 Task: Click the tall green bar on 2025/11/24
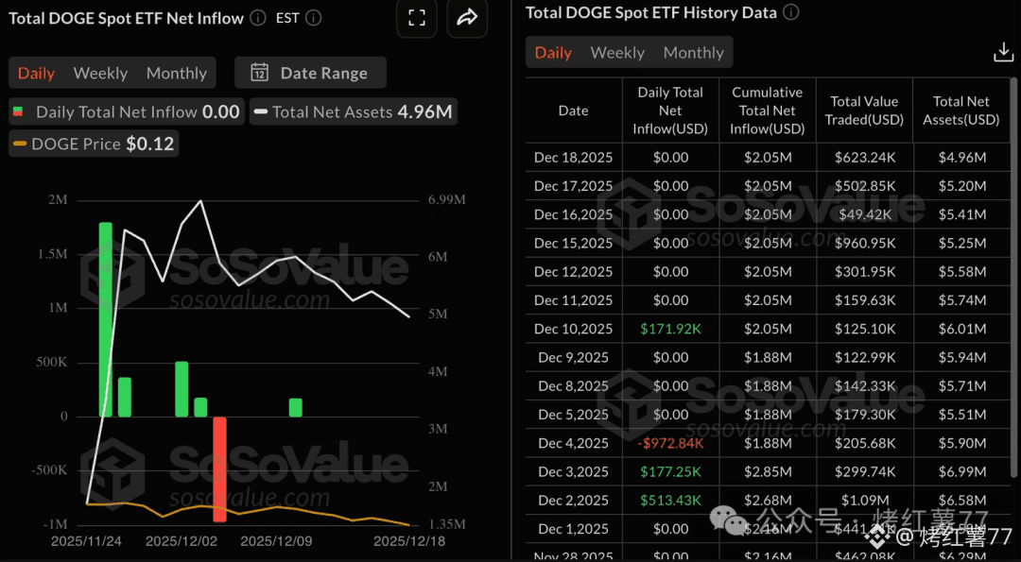106,319
